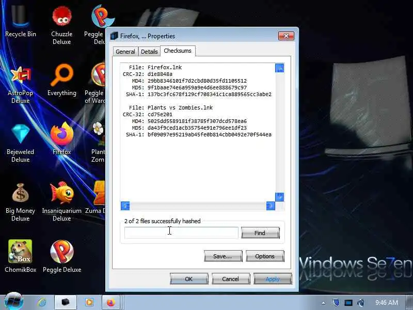Launch Internet Explorer from the taskbar

[42, 302]
